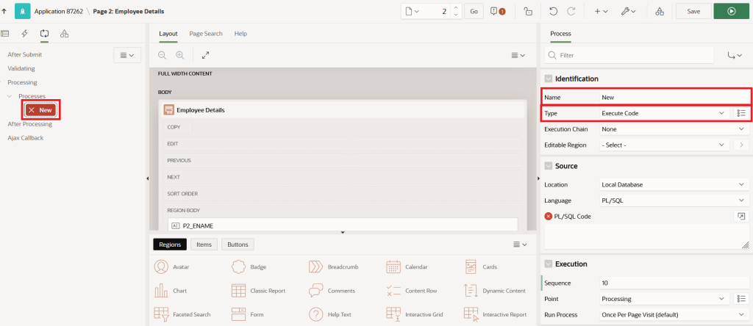Collapse right pane with splitter arrow
This screenshot has width=753, height=326.
pos(538,178)
